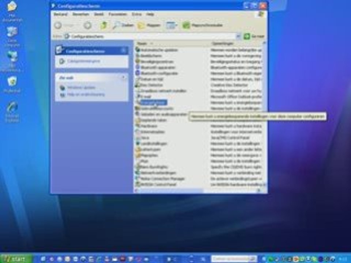The width and height of the screenshot is (351, 263).
Task: Click the Zoeken search toolbar button
Action: click(123, 25)
